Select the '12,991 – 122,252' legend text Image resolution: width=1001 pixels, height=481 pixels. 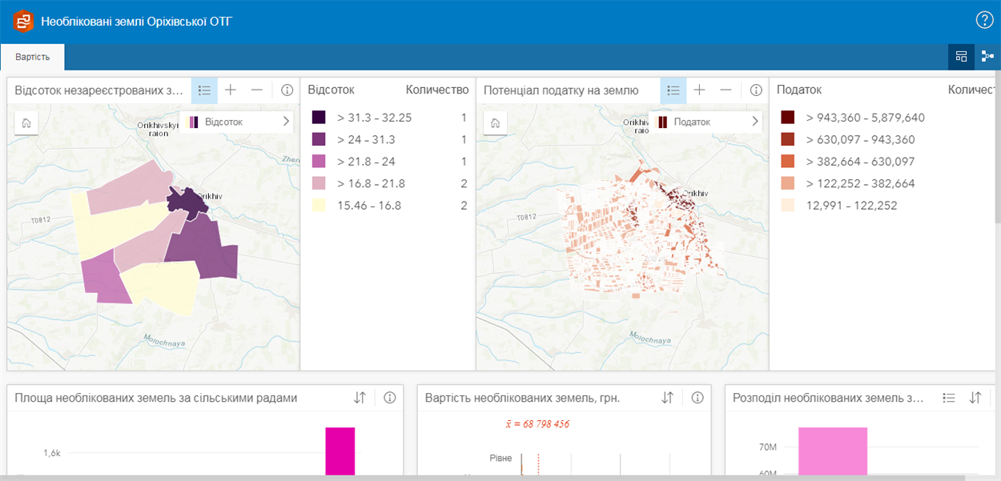pos(852,206)
